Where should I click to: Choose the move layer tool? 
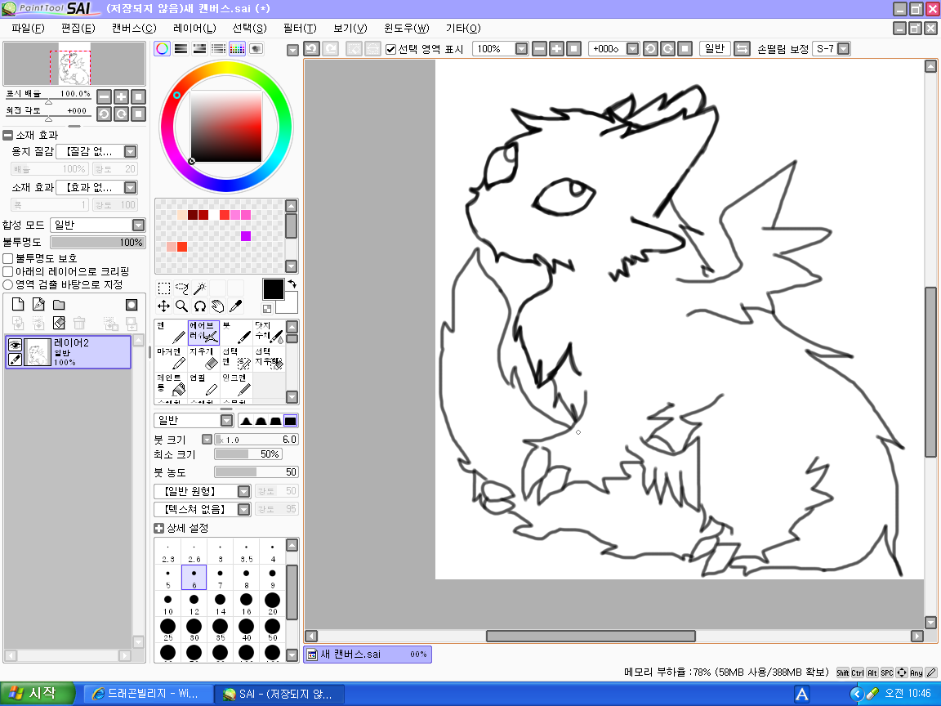tap(164, 306)
